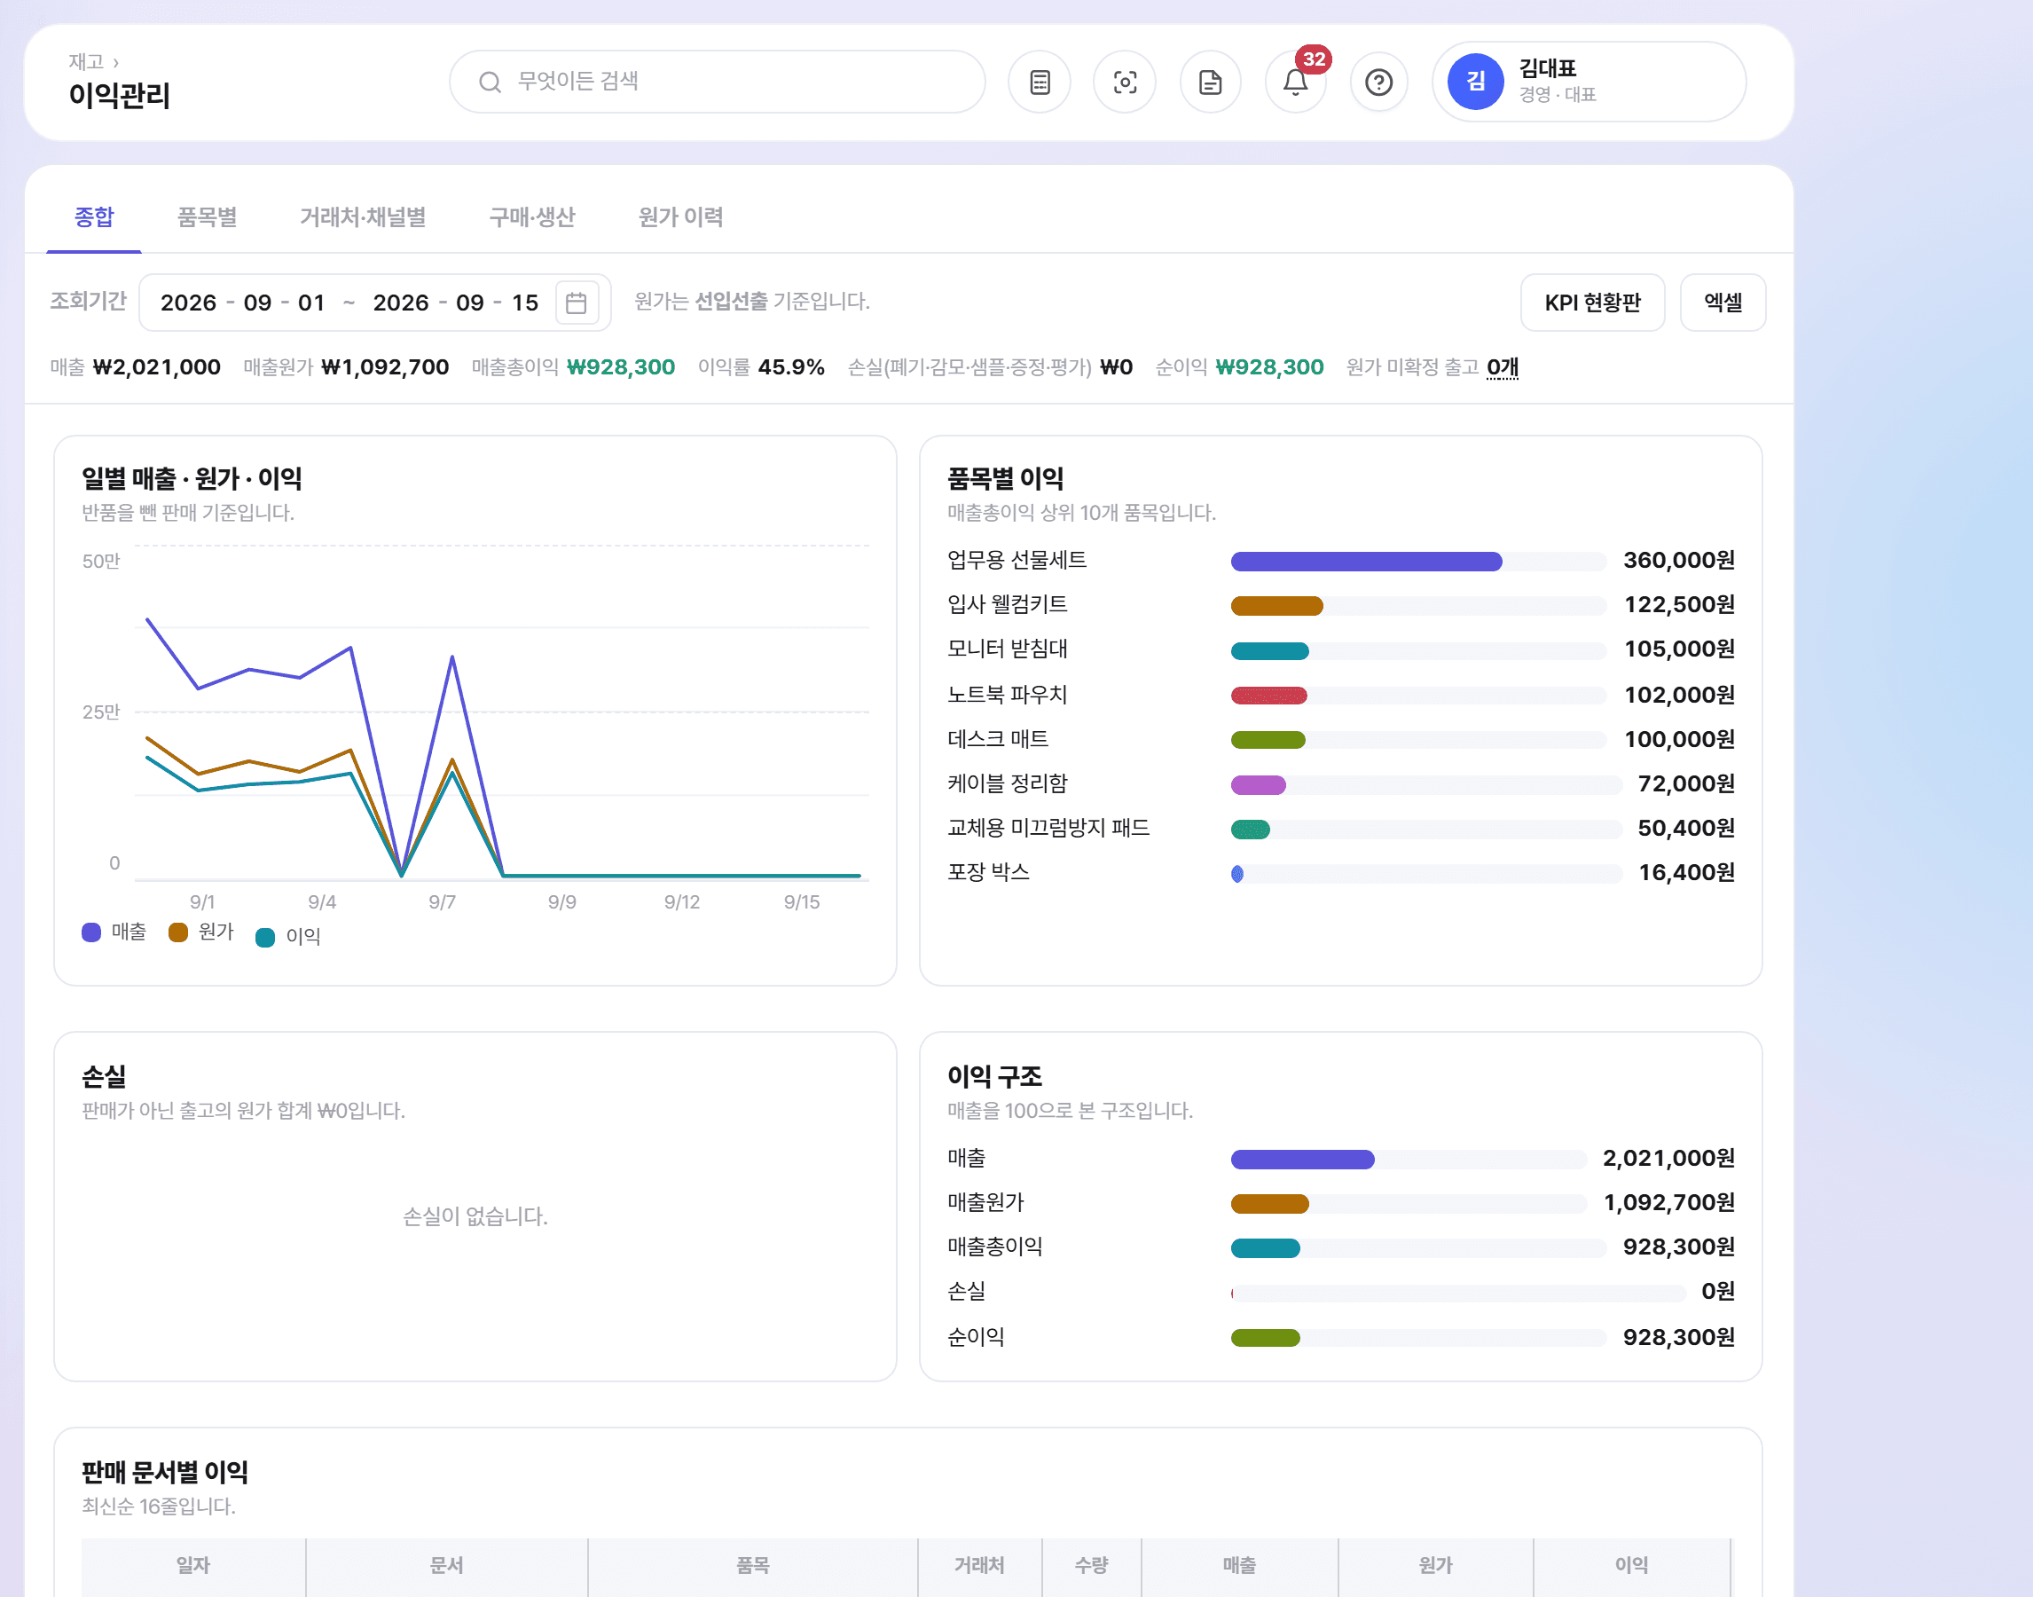The image size is (2033, 1597).
Task: Click the 데스크 매트 item row
Action: 1340,740
